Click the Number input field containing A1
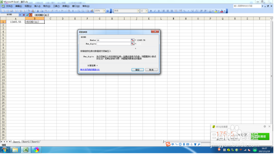The width and height of the screenshot is (274, 154). [114, 40]
